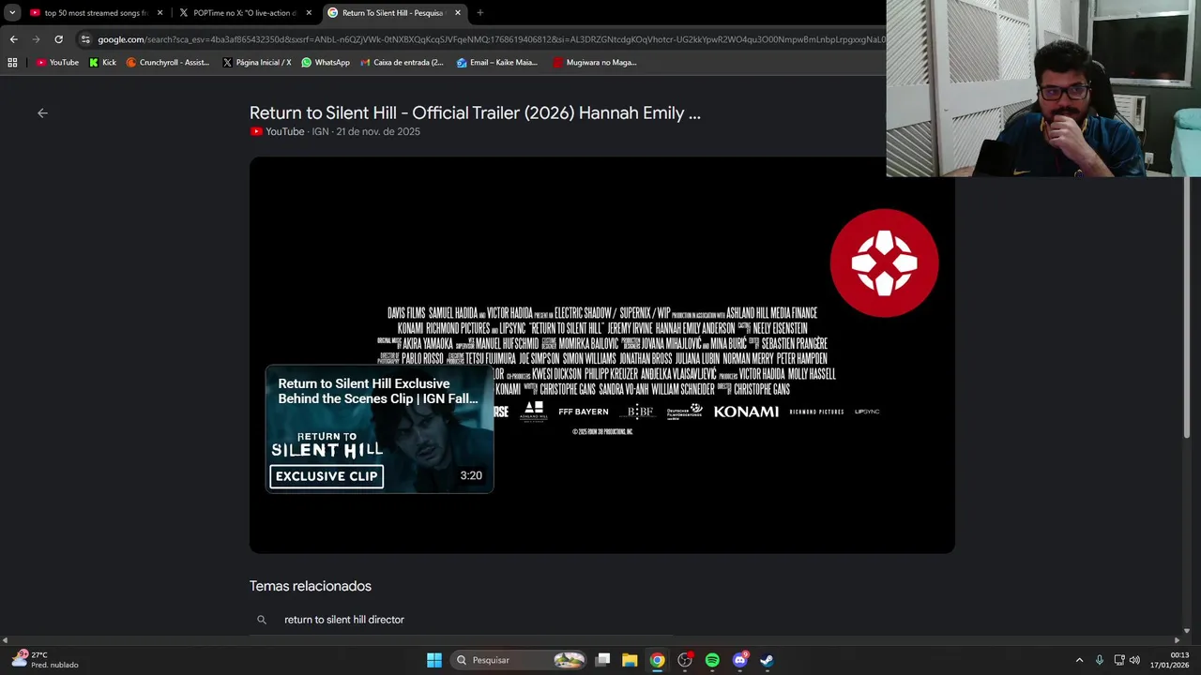Open the Kick bookmark
The image size is (1201, 675).
[x=102, y=63]
